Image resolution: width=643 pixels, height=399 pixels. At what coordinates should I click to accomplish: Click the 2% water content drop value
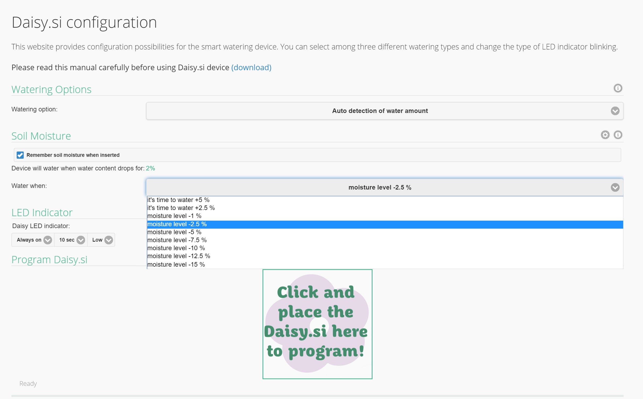pyautogui.click(x=150, y=168)
